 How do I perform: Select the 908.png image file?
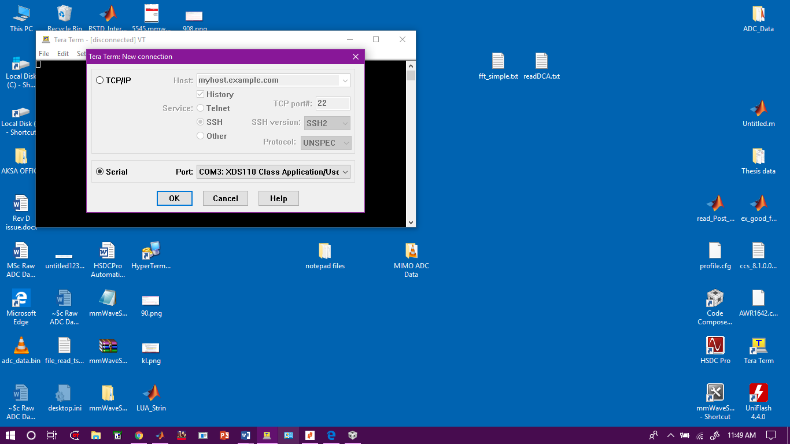[194, 21]
